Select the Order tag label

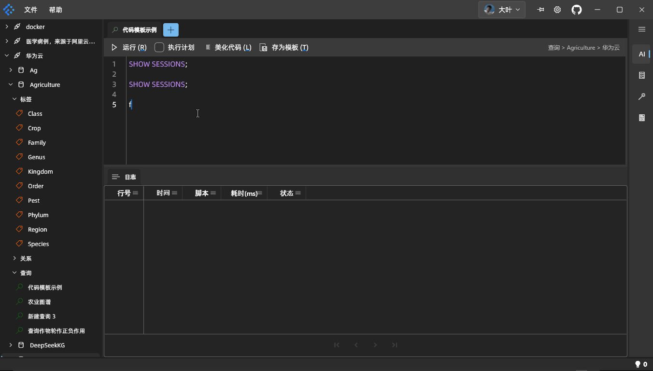[x=36, y=186]
